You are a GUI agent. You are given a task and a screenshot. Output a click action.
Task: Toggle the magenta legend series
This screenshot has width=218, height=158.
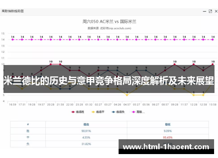(138, 112)
